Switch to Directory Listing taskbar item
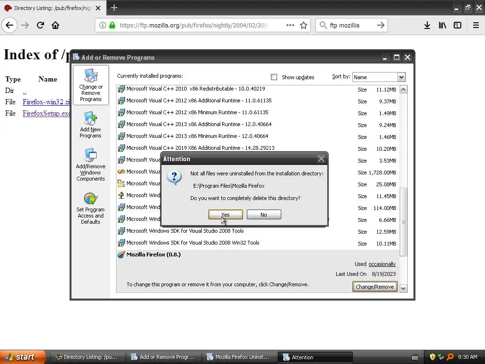The image size is (485, 364). pos(88,357)
